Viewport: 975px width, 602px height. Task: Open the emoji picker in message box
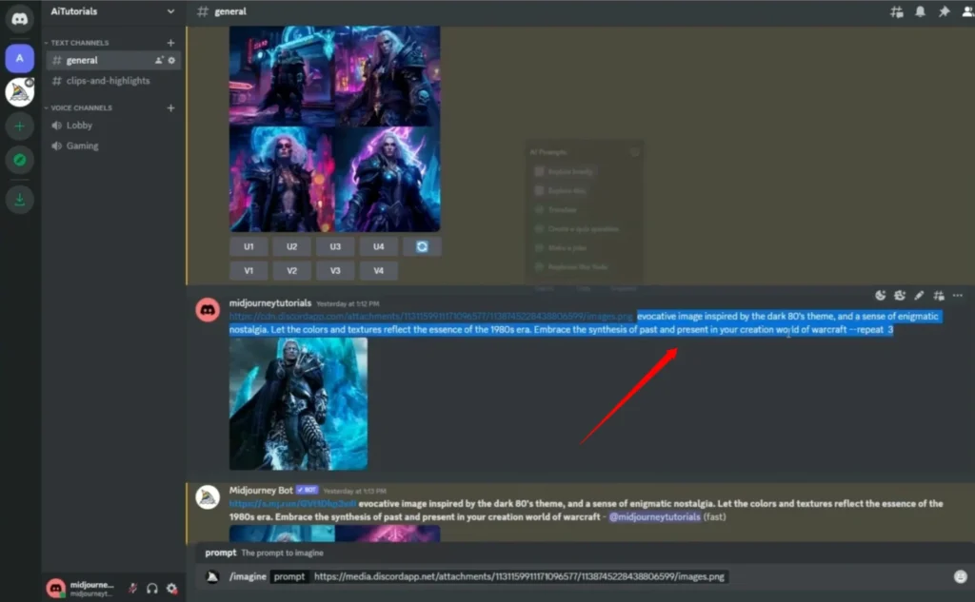click(x=960, y=576)
